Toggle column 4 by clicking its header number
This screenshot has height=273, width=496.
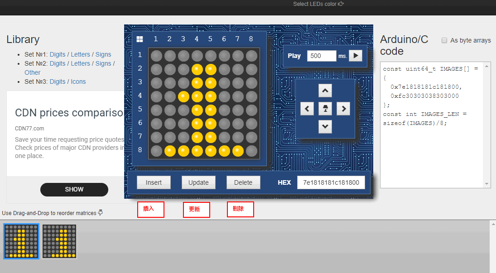[x=197, y=39]
